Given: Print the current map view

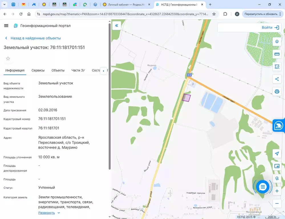Looking at the screenshot, I should coord(277,92).
